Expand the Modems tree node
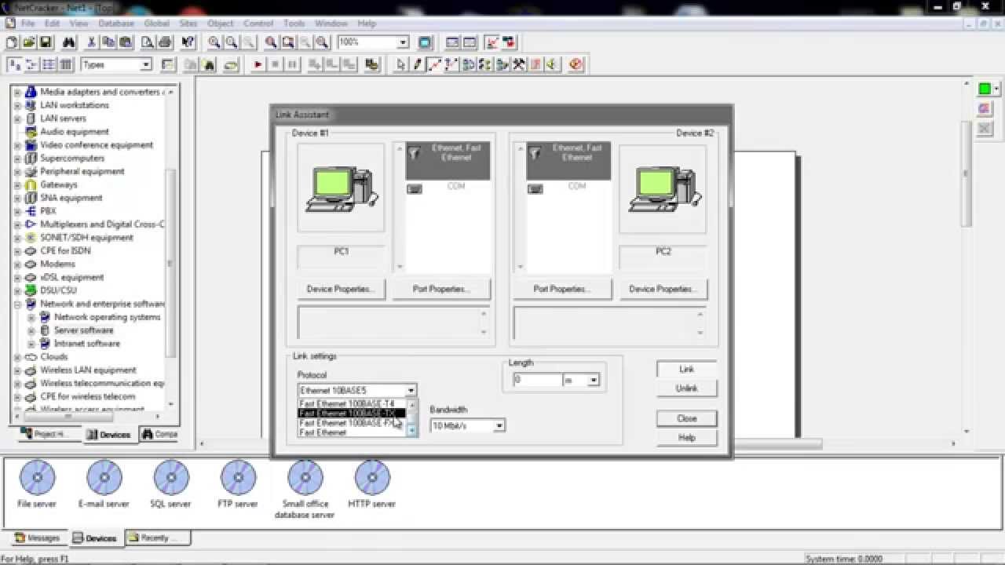Image resolution: width=1005 pixels, height=565 pixels. tap(16, 264)
